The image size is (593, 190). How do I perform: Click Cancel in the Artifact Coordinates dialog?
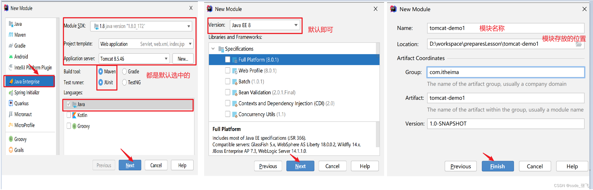pyautogui.click(x=535, y=166)
